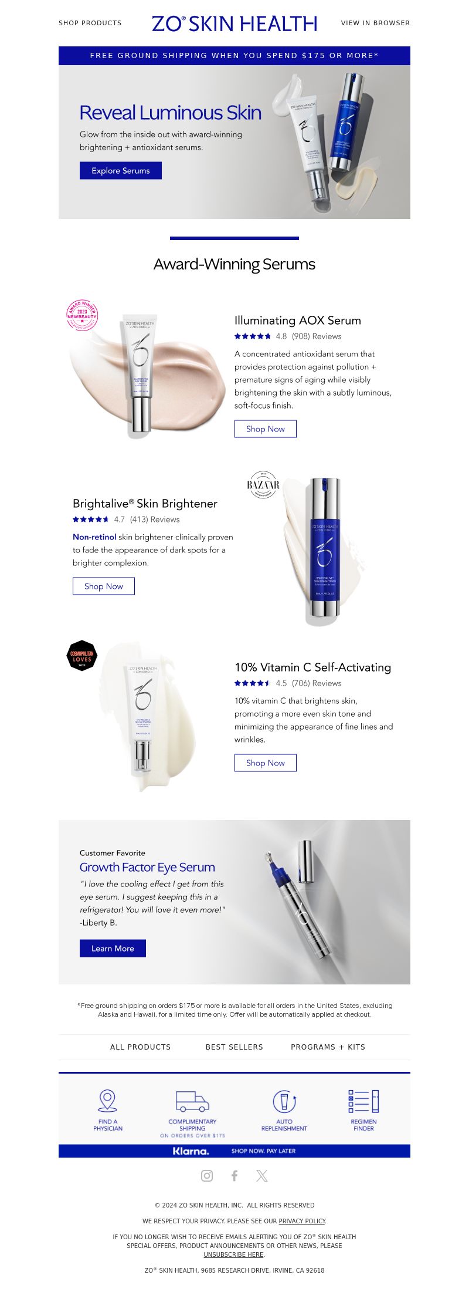Open the Facebook social icon
469x1302 pixels.
235,1175
